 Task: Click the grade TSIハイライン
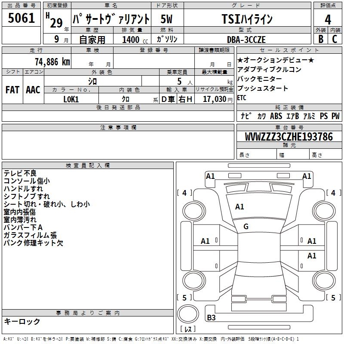(247, 19)
